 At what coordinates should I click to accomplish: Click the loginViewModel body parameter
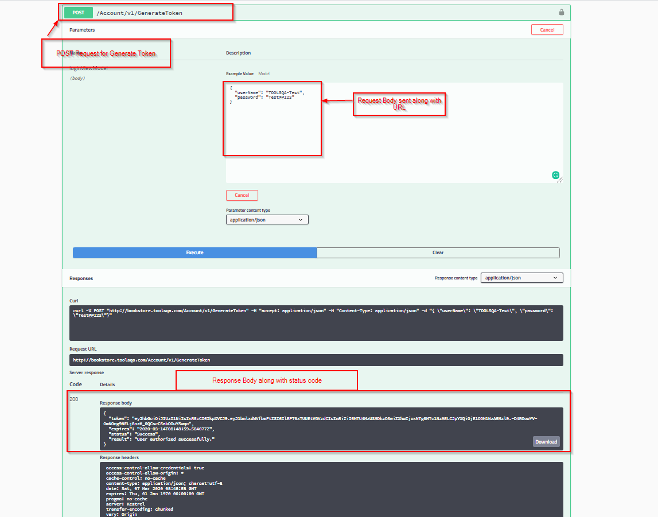click(89, 67)
